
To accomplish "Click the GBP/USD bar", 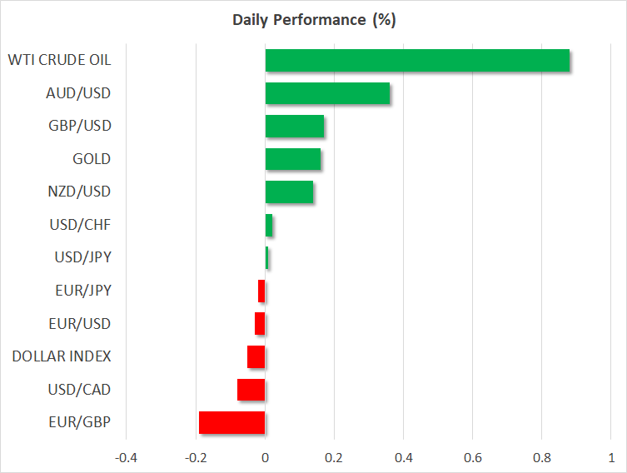I will 294,127.
